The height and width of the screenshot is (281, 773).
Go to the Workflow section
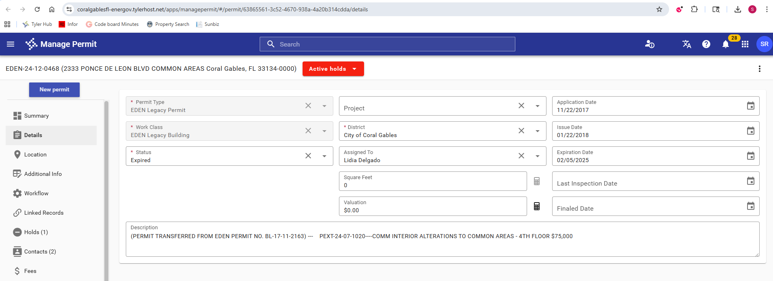[36, 193]
